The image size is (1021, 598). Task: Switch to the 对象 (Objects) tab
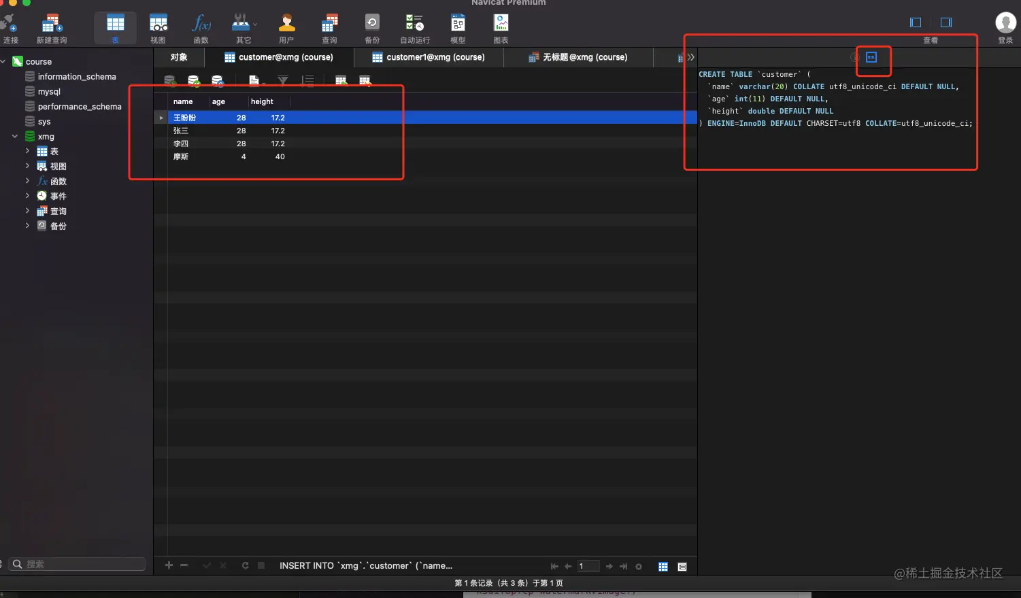(179, 57)
